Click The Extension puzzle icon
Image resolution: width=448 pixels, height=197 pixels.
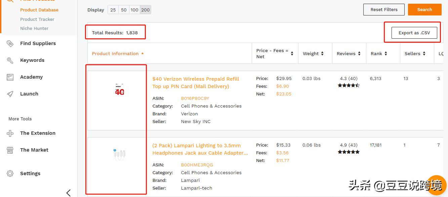pyautogui.click(x=10, y=133)
